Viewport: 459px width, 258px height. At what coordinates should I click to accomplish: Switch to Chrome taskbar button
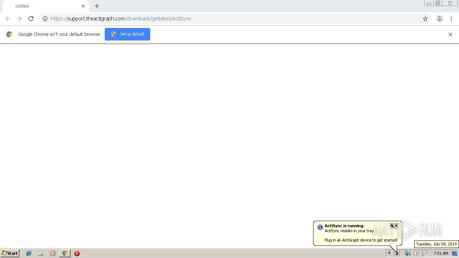pos(65,253)
